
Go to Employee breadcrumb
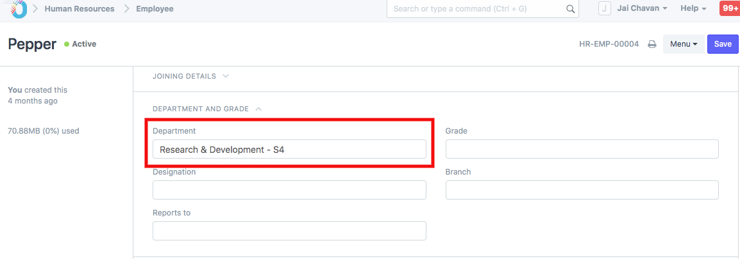tap(155, 9)
